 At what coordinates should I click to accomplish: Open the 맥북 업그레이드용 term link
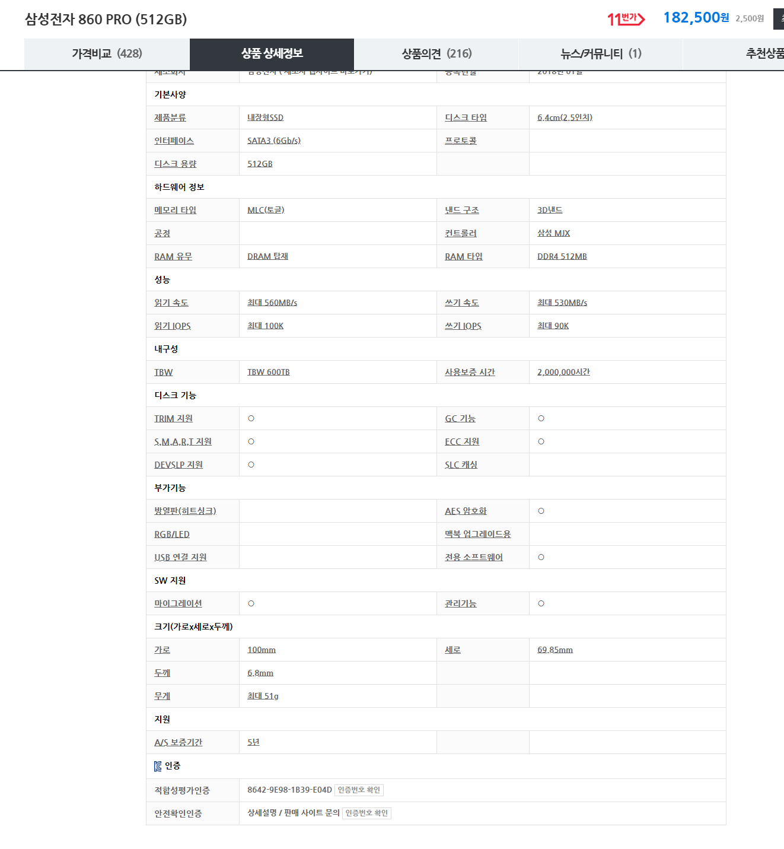[477, 534]
